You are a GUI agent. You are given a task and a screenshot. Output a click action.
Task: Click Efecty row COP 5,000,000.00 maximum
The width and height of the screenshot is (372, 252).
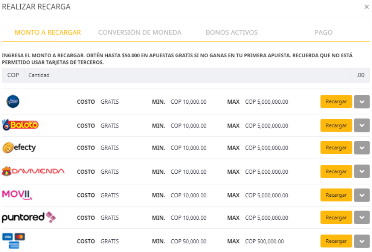tap(266, 148)
